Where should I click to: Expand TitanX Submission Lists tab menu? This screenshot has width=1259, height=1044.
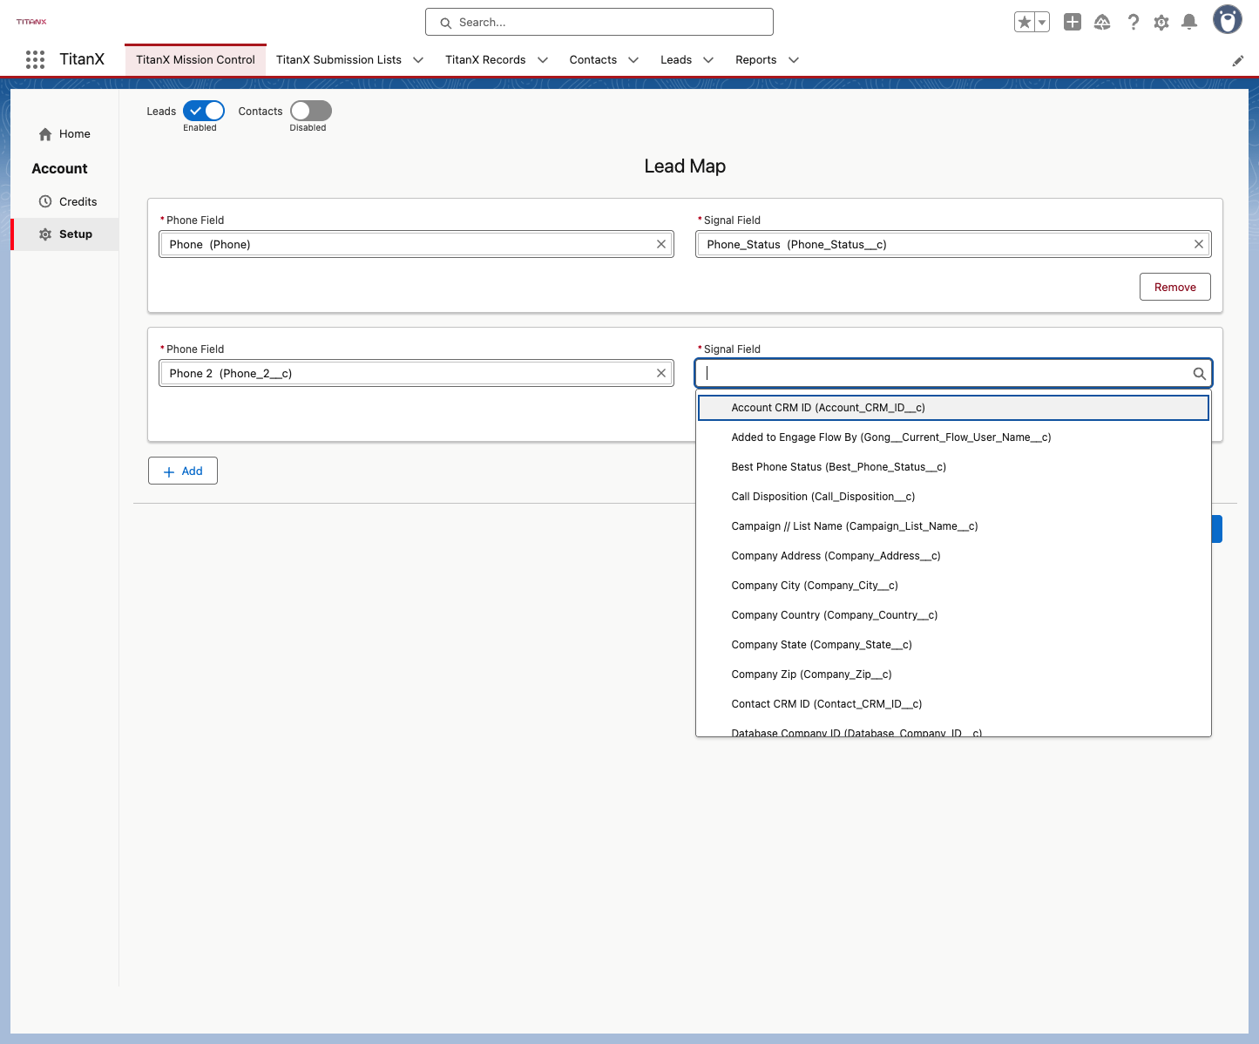coord(418,60)
